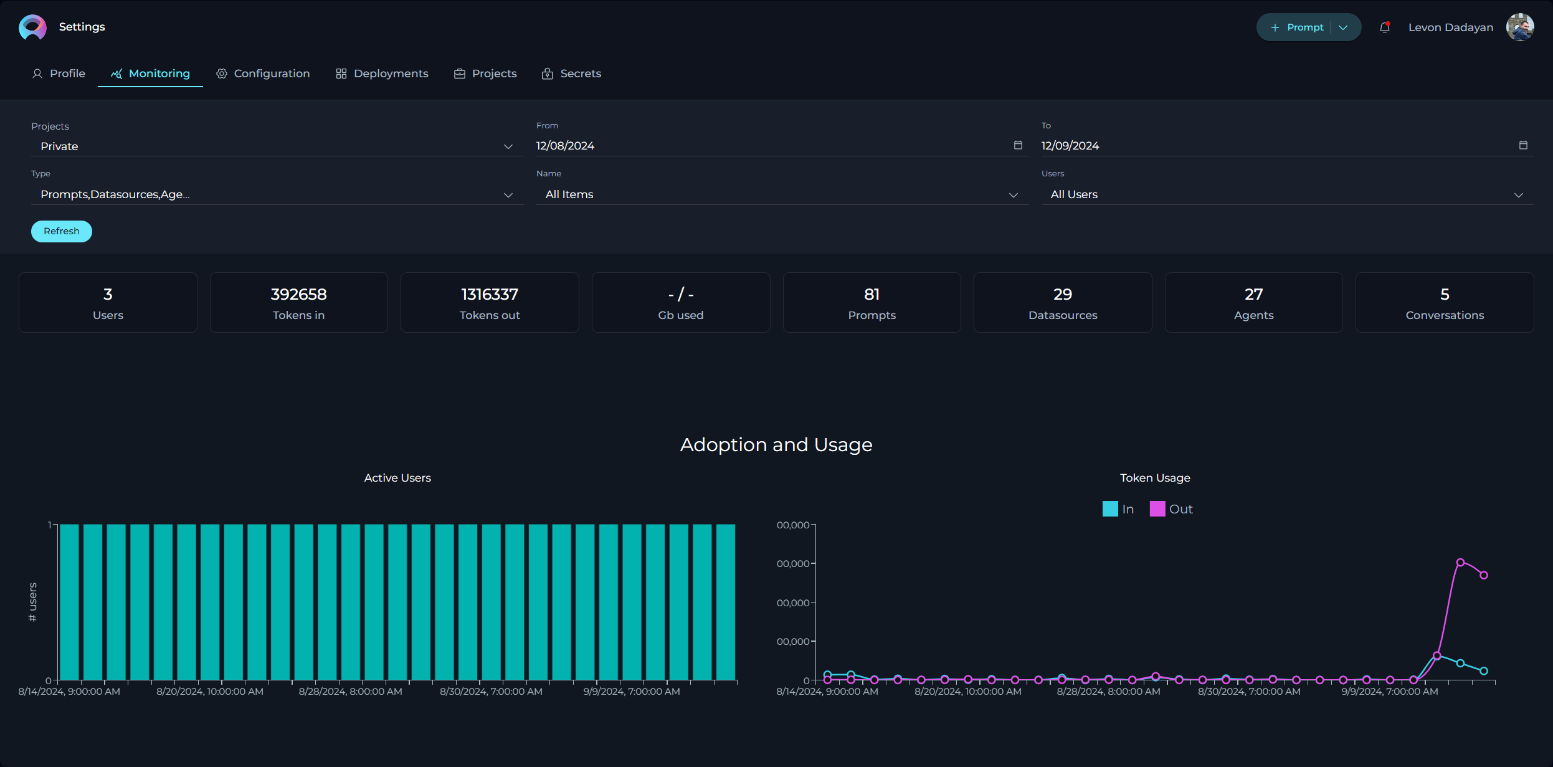
Task: Toggle the In legend color swatch
Action: click(1110, 509)
